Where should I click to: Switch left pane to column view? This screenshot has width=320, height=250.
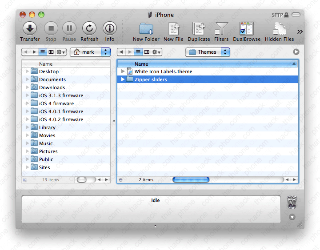[51, 52]
